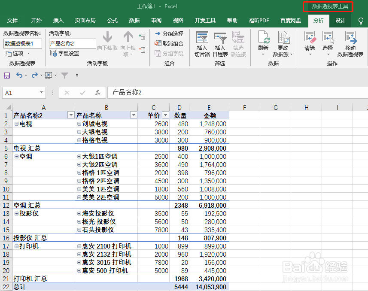The height and width of the screenshot is (291, 368).
Task: Click the Active Field box showing 产品名称2
Action: [x=73, y=44]
